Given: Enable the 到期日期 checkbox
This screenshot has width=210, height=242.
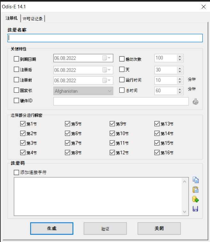Looking at the screenshot, I should [17, 59].
